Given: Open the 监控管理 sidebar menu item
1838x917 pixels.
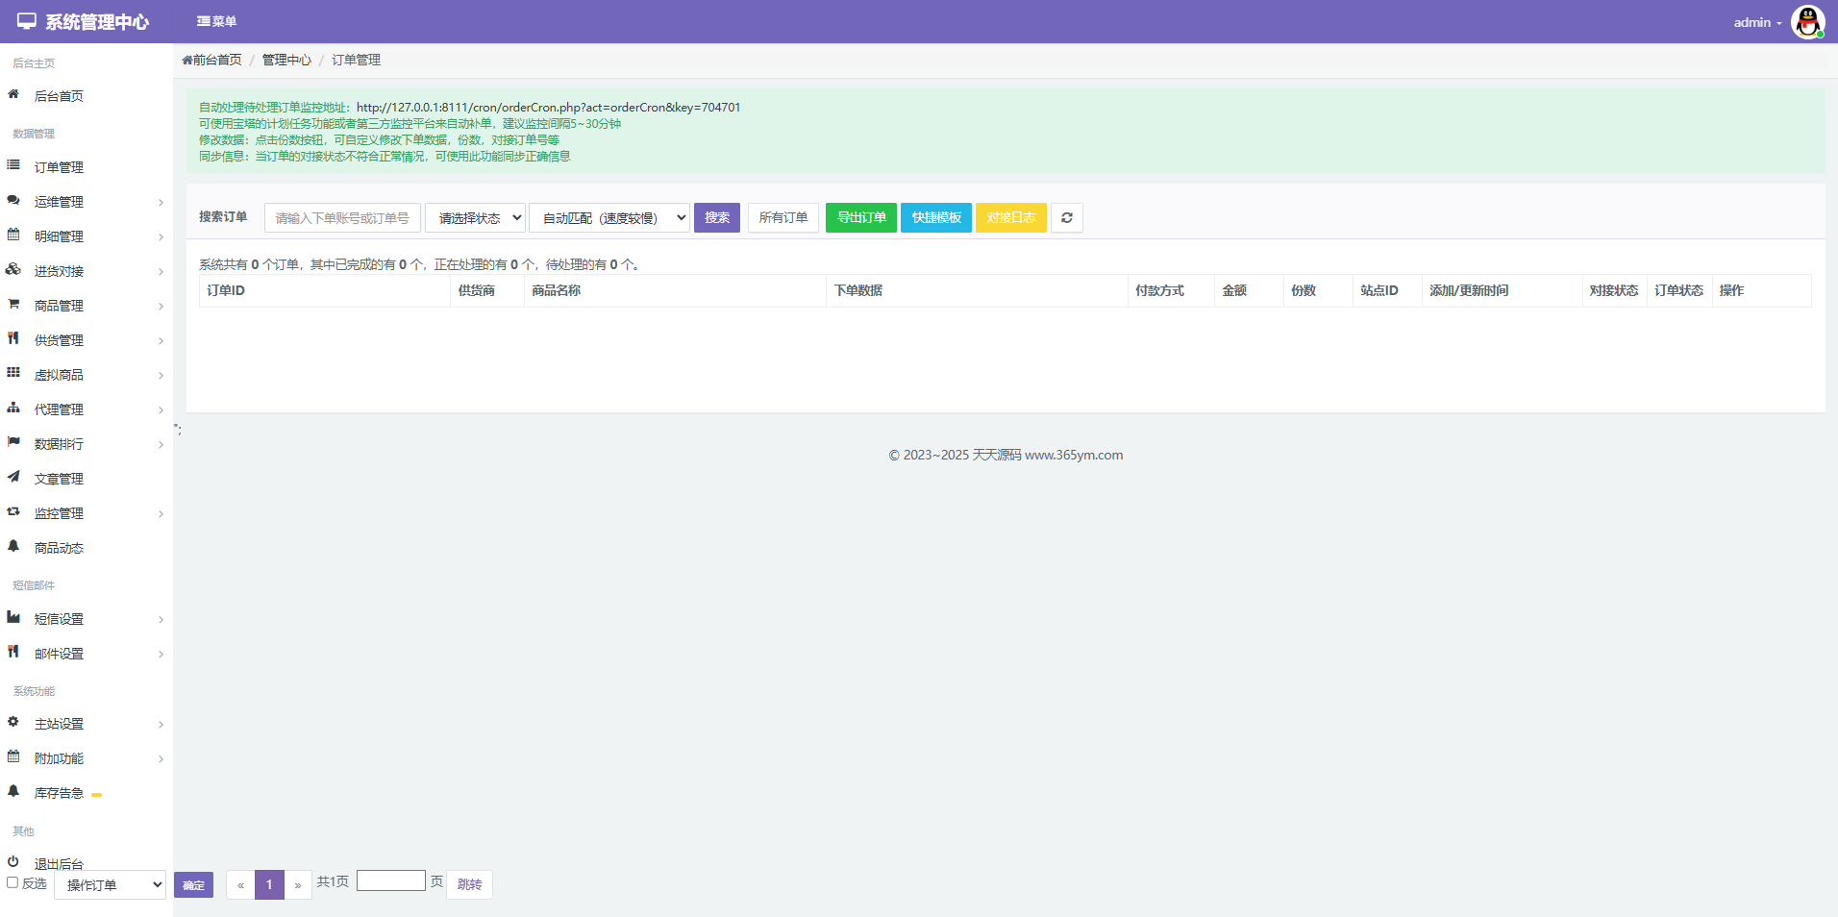Looking at the screenshot, I should (x=87, y=513).
